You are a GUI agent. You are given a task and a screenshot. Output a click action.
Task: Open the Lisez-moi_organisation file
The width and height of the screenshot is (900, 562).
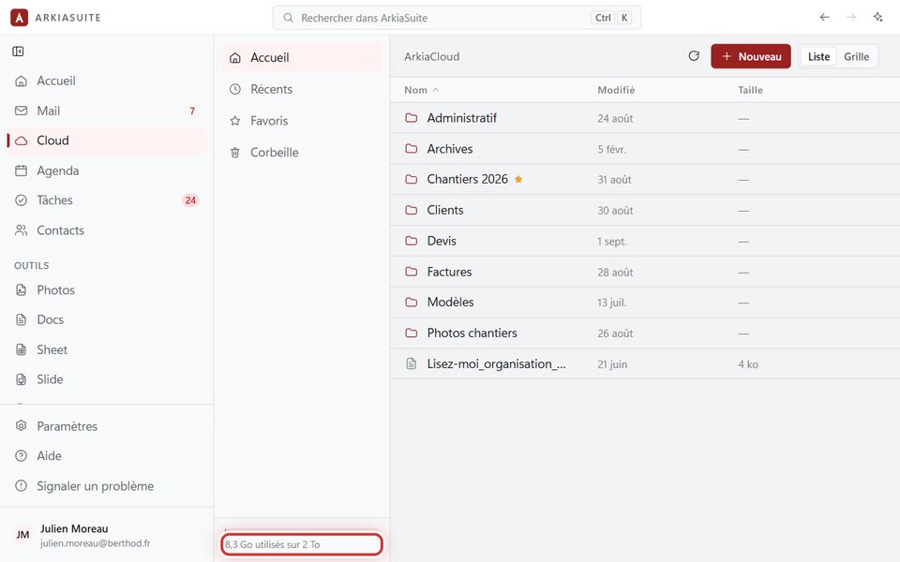click(645, 363)
